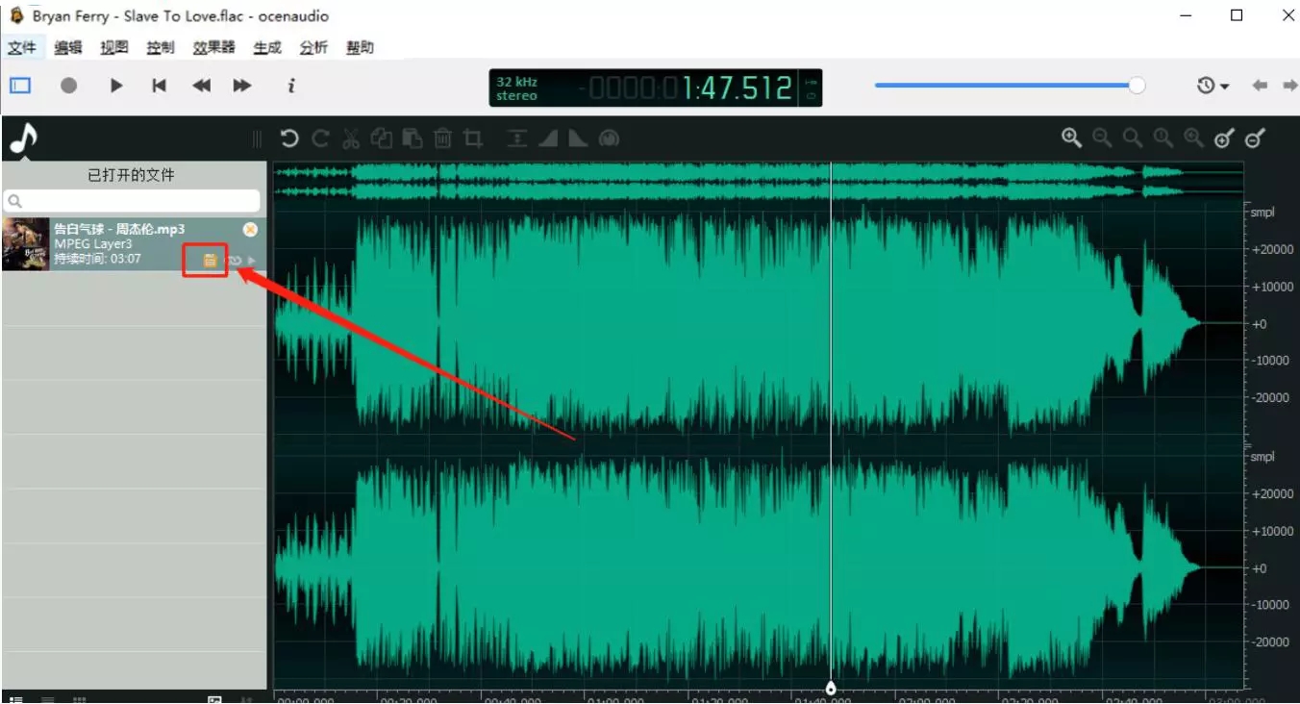Cut the selection with the scissors icon
Screen dimensions: 1300x704
[x=351, y=138]
